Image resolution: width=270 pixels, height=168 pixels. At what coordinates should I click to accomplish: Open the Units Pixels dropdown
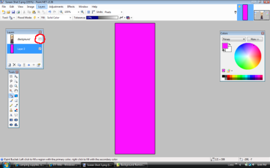(x=121, y=12)
